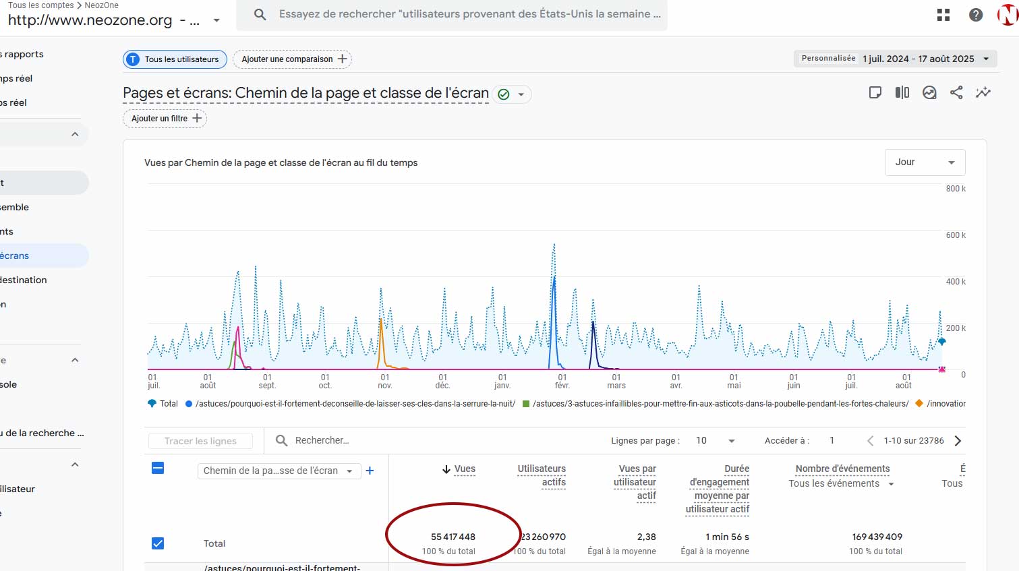Viewport: 1019px width, 571px height.
Task: Open the Insights icon
Action: 929,92
